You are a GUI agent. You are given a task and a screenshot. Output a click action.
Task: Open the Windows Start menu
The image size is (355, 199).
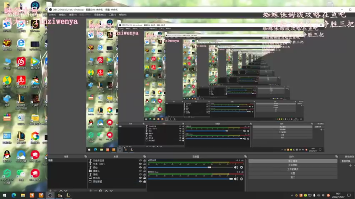point(4,195)
